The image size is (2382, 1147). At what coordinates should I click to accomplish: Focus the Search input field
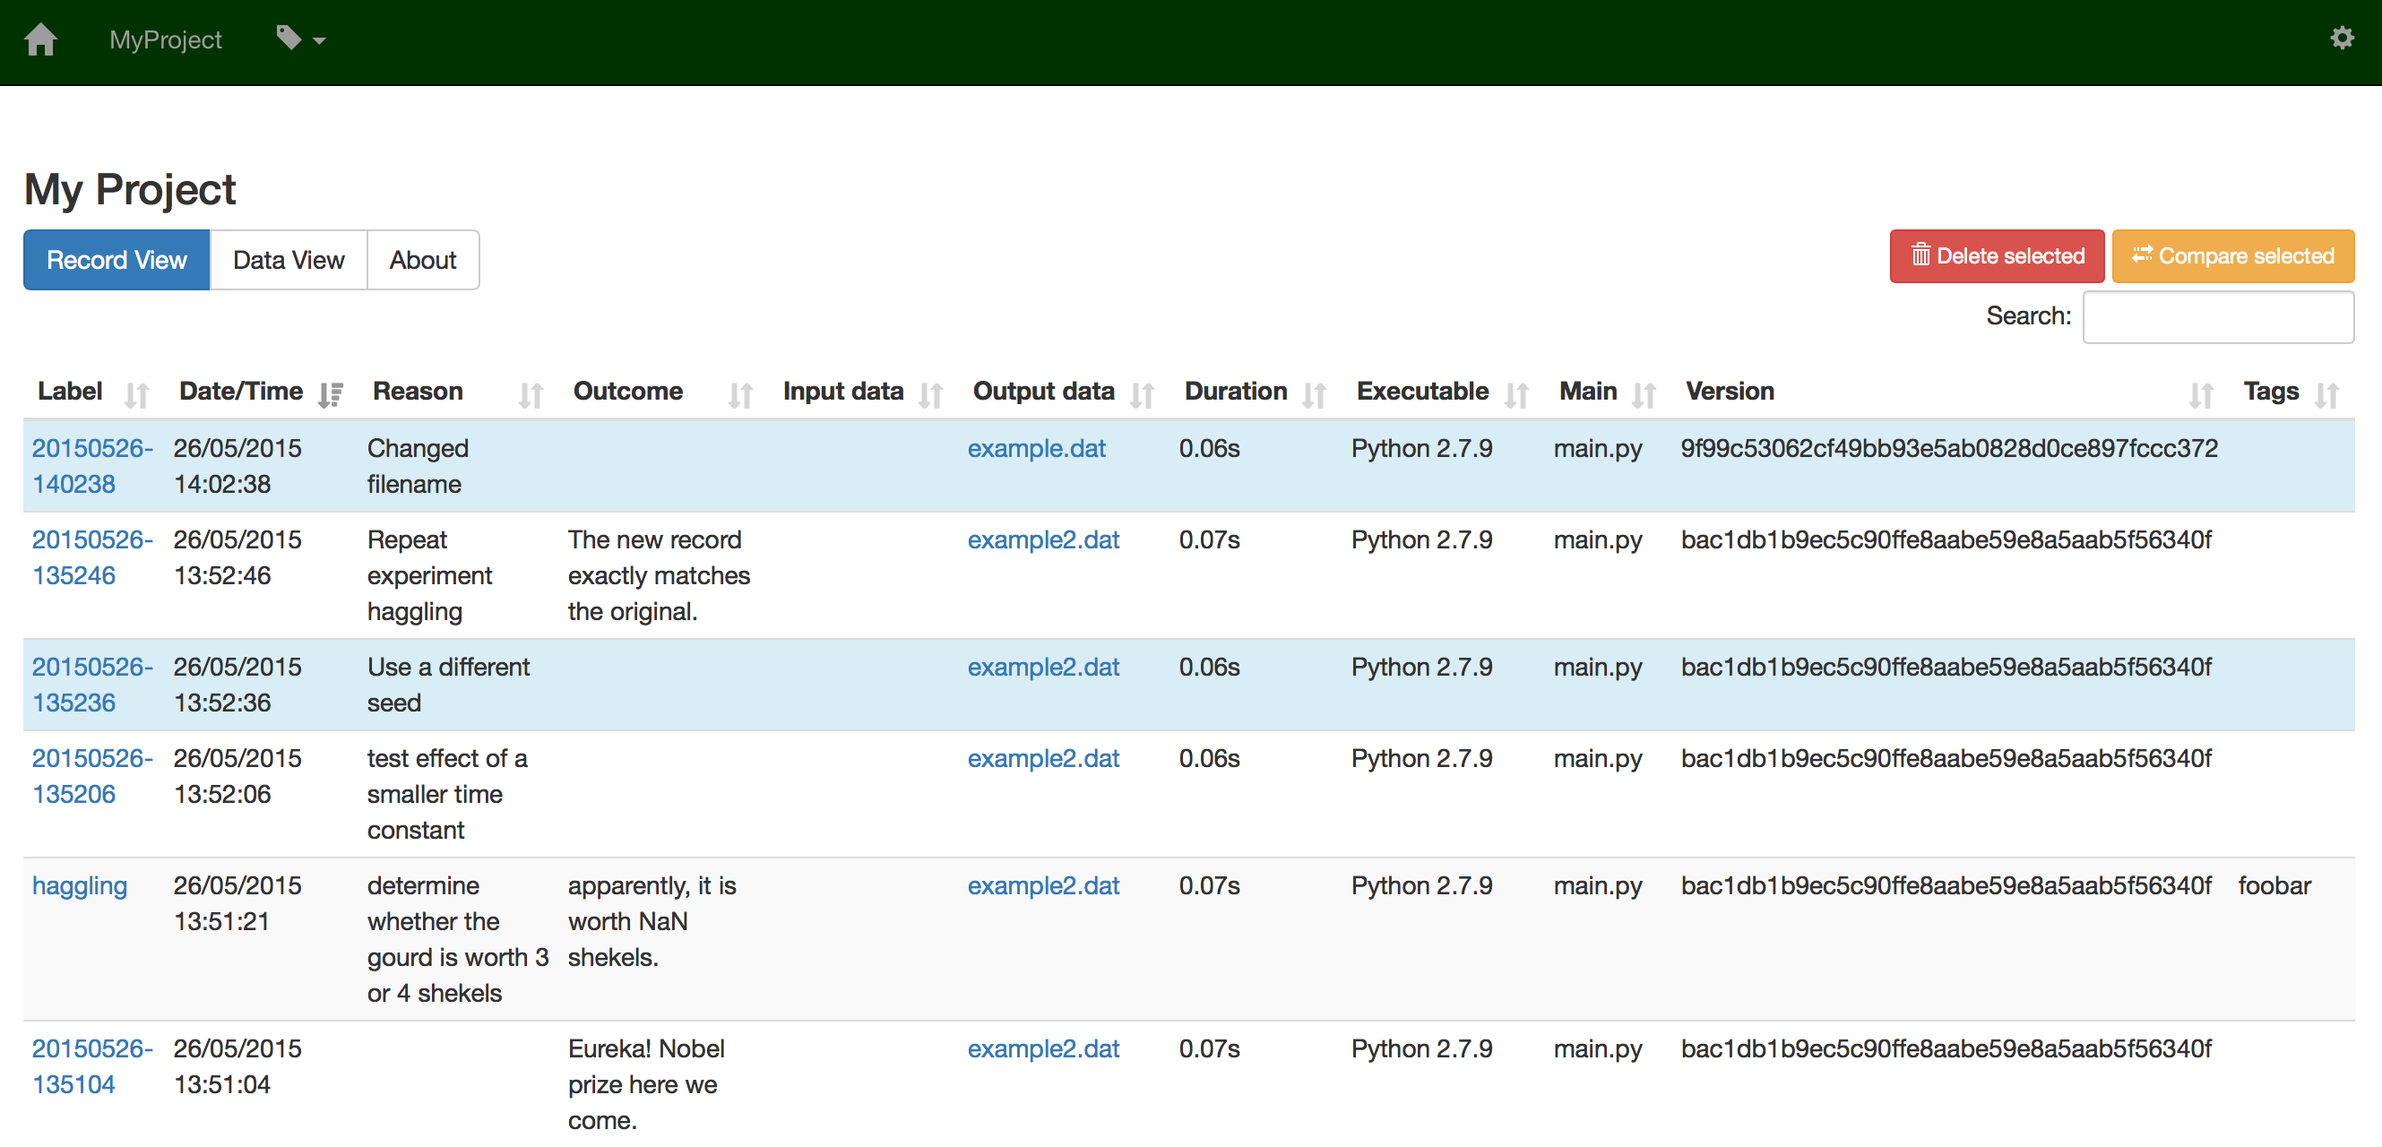pyautogui.click(x=2218, y=316)
